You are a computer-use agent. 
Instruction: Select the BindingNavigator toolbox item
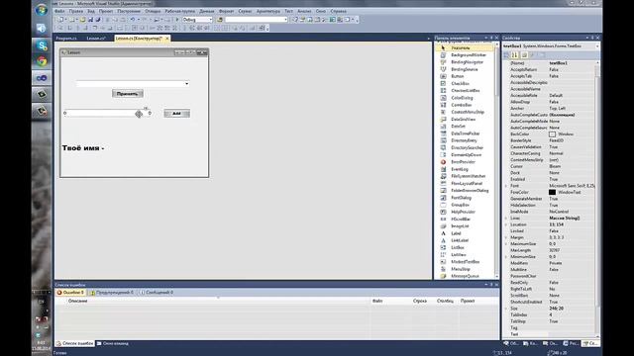click(465, 62)
